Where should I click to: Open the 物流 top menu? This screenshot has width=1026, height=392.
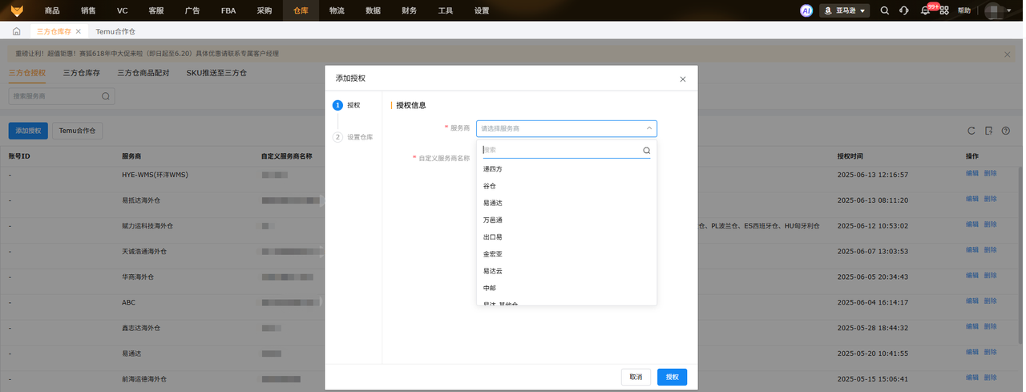point(337,10)
